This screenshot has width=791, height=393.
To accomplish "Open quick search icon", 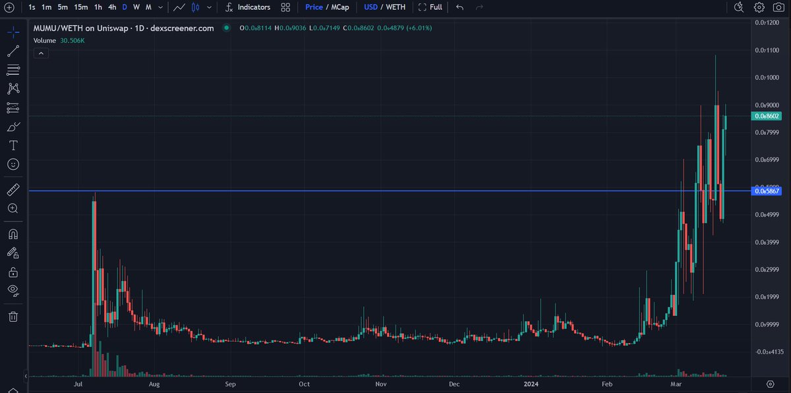I will click(739, 7).
